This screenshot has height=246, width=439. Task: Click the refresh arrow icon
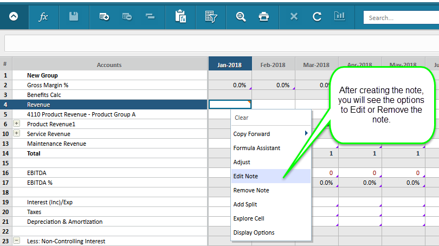(x=317, y=17)
